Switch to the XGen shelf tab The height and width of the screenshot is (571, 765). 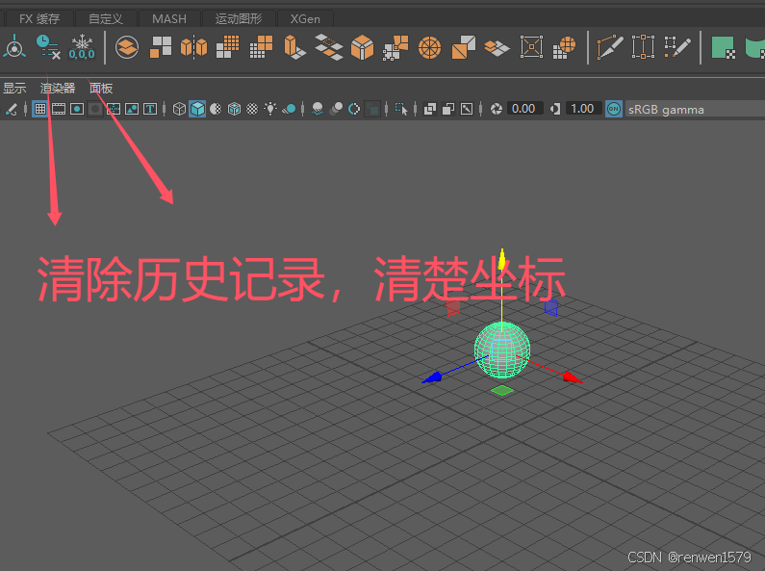(305, 18)
